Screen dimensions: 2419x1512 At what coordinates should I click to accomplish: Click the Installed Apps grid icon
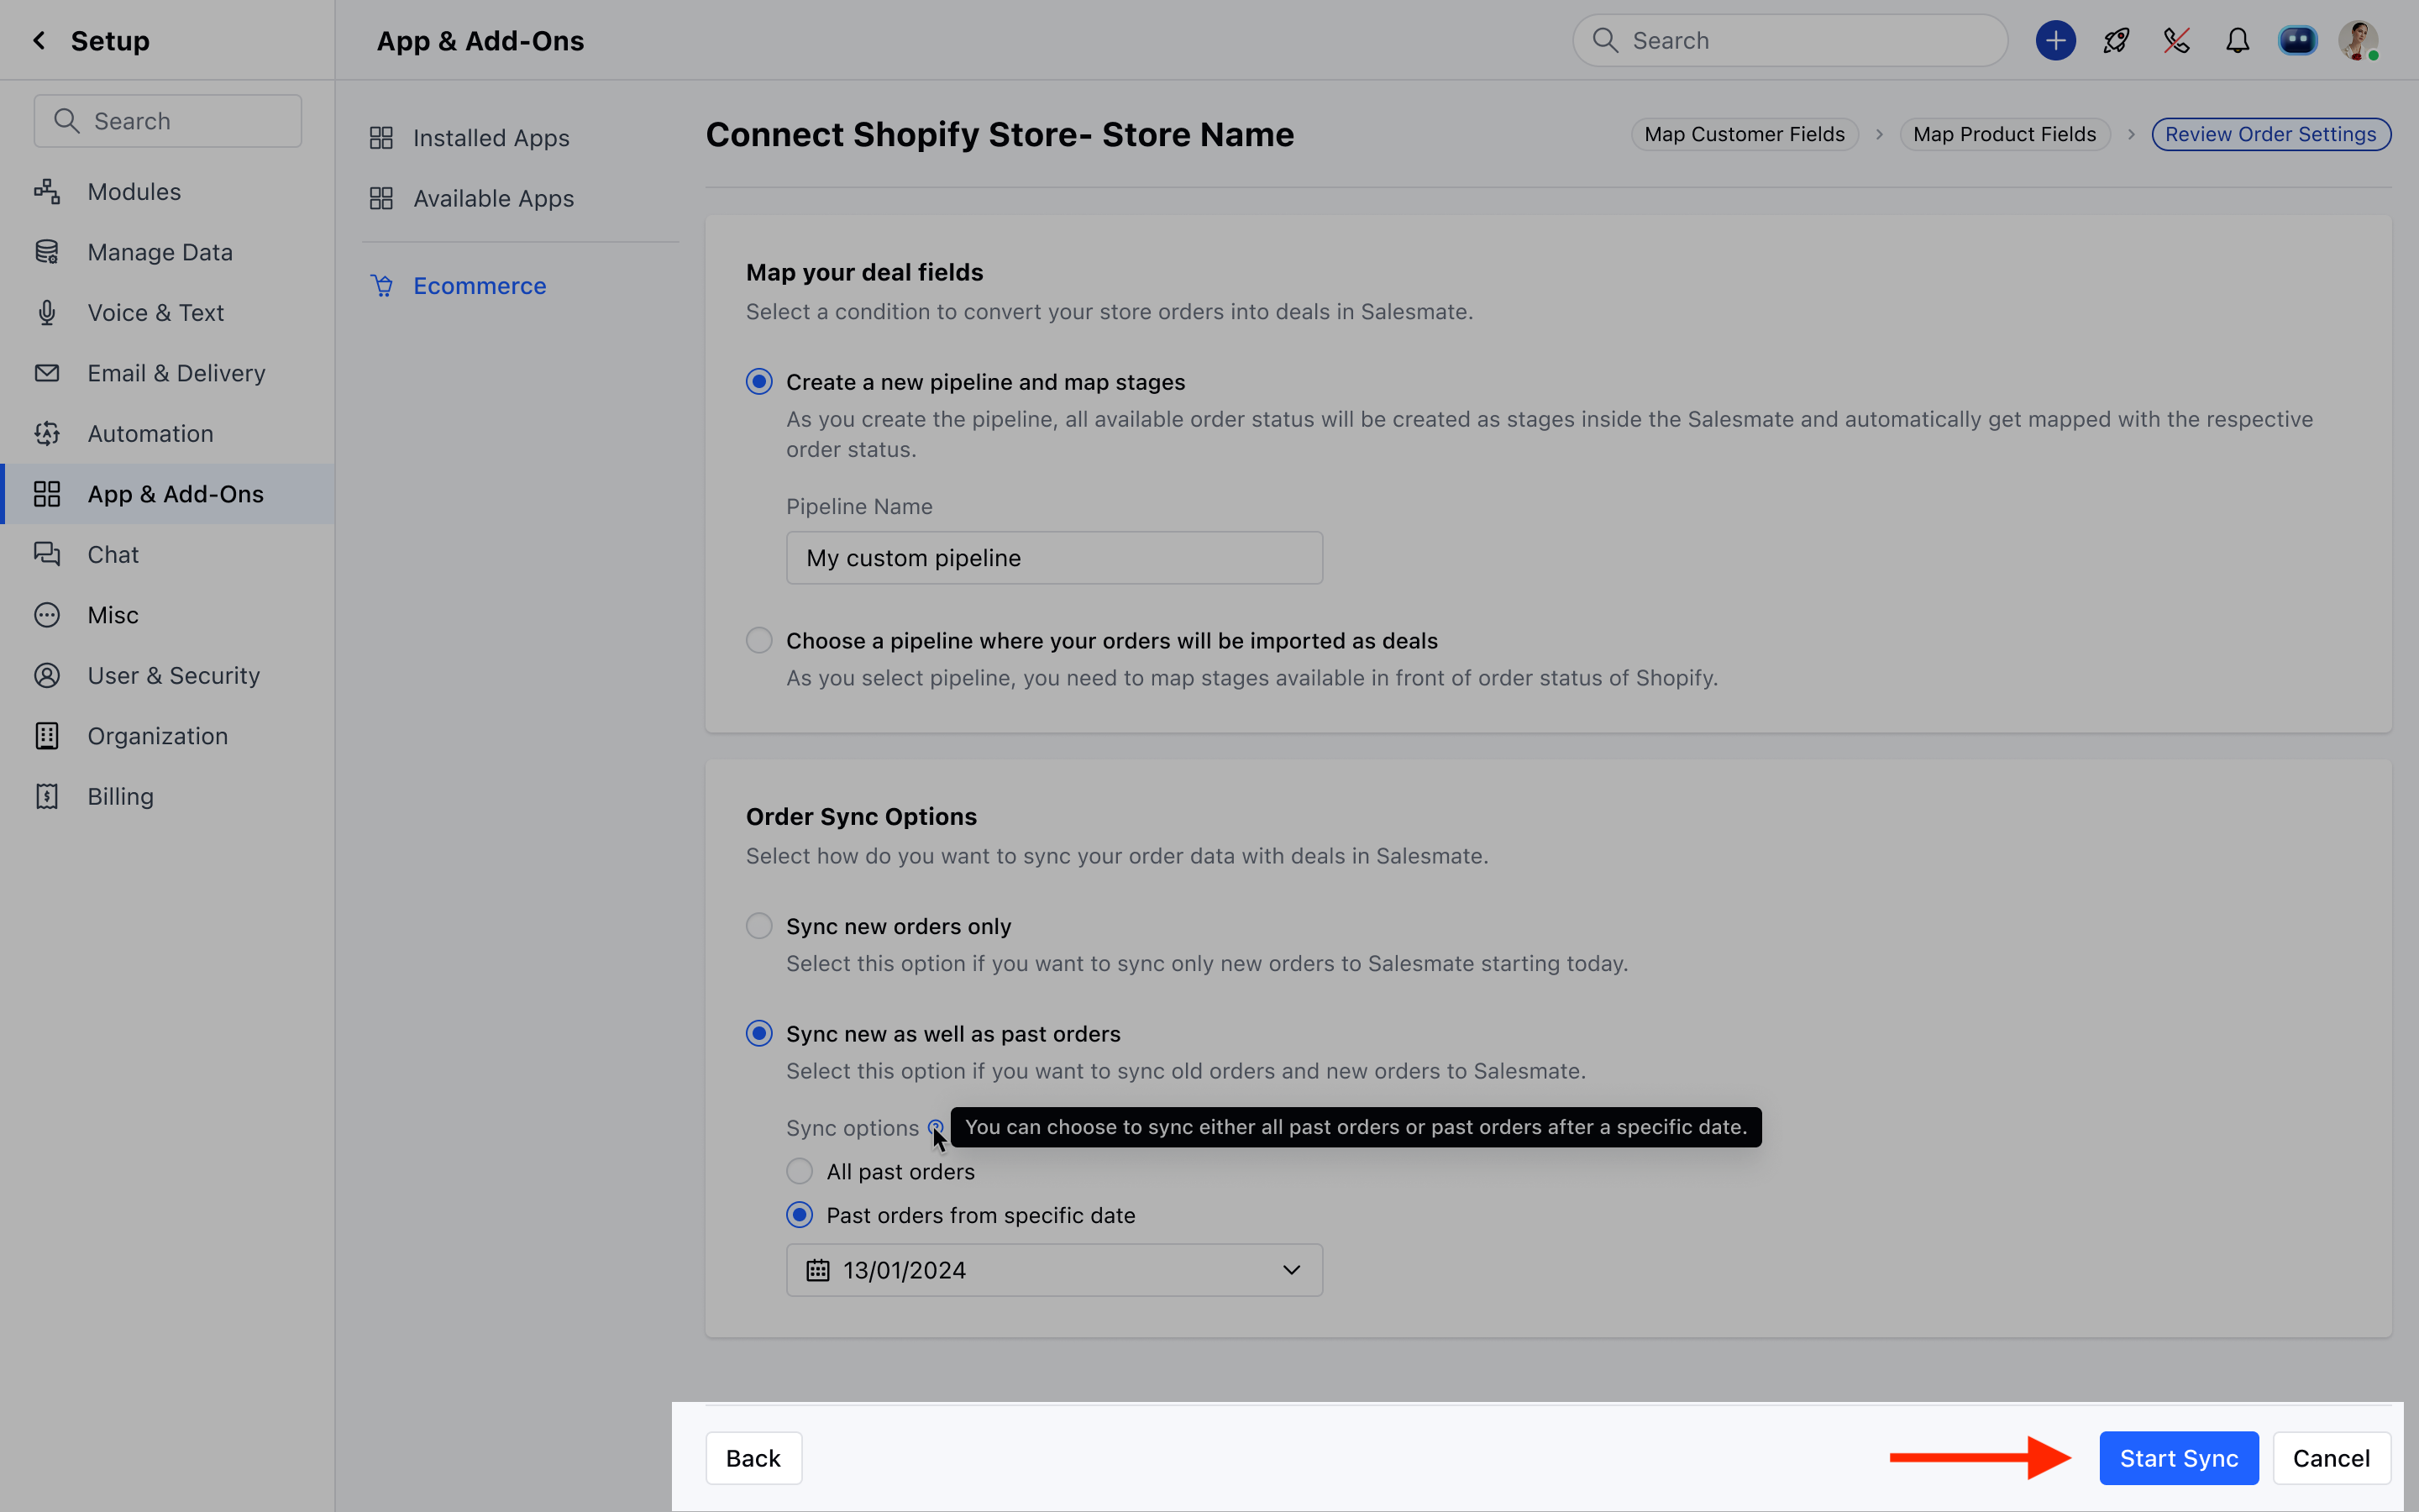[380, 138]
